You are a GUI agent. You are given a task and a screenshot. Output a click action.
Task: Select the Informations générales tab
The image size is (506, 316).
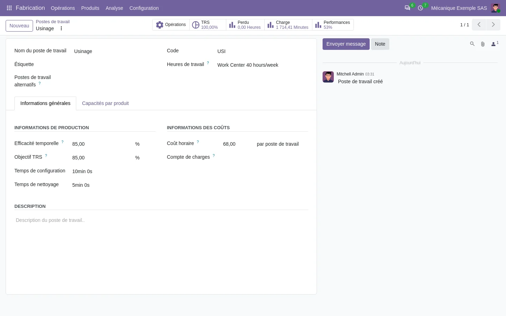point(45,103)
